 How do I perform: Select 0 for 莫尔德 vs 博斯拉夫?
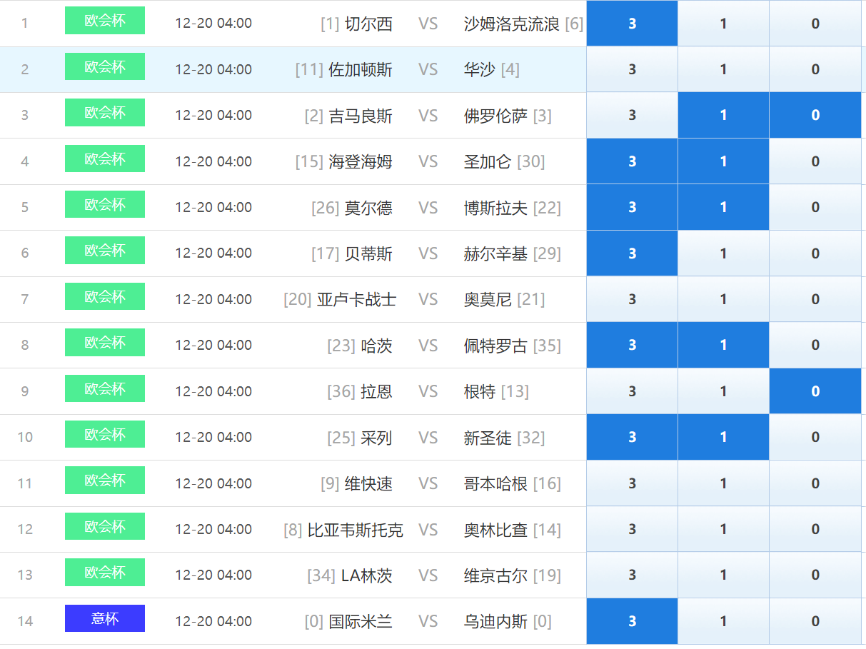coord(815,207)
